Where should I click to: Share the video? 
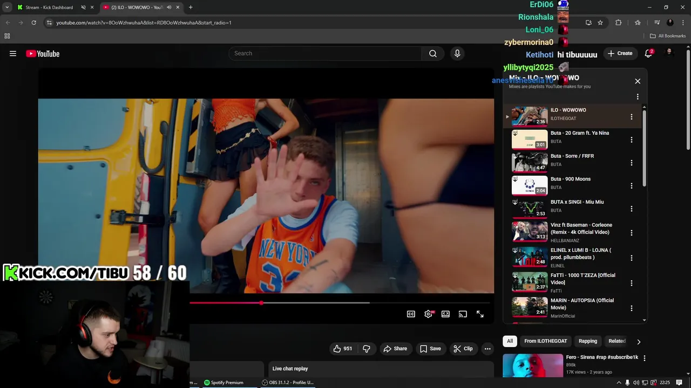coord(395,349)
